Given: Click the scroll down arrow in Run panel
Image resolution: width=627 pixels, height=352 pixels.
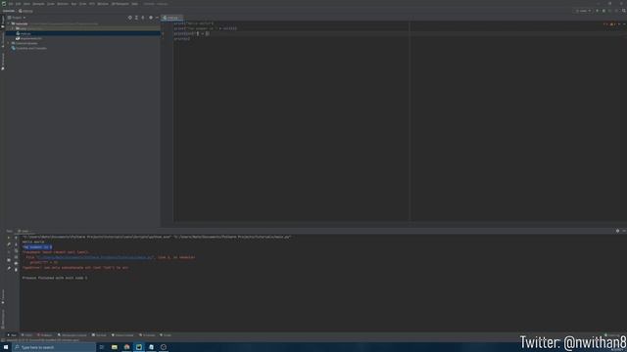Looking at the screenshot, I should pos(16,244).
